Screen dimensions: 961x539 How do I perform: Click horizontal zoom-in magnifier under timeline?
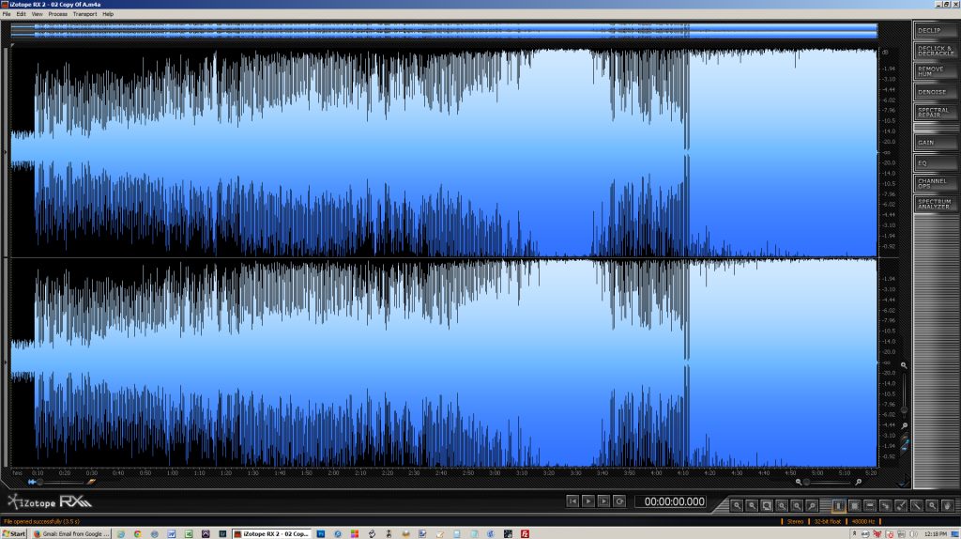[x=858, y=482]
